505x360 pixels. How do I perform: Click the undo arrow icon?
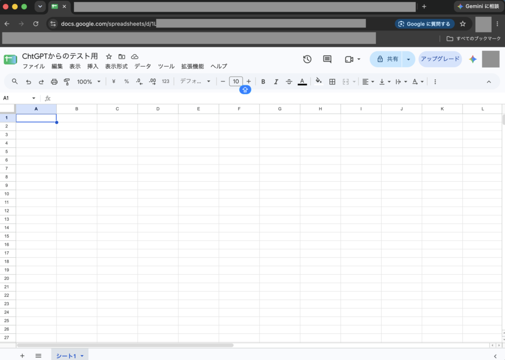coord(28,82)
